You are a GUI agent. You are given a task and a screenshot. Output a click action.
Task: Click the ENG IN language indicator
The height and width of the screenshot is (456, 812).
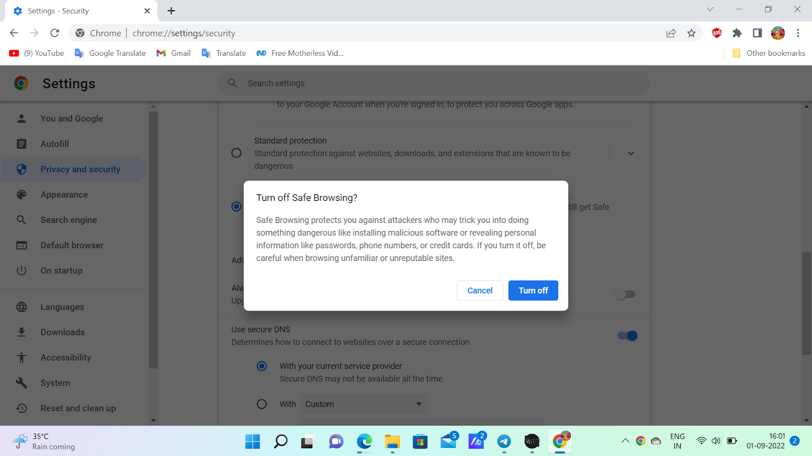click(x=677, y=441)
